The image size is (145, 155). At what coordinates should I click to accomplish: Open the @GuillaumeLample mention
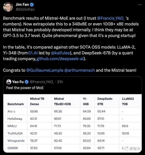click(45, 70)
